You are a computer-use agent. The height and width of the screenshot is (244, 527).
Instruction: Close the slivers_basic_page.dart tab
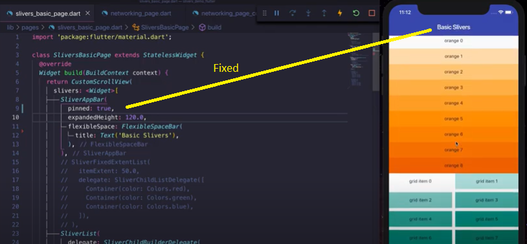pyautogui.click(x=87, y=13)
